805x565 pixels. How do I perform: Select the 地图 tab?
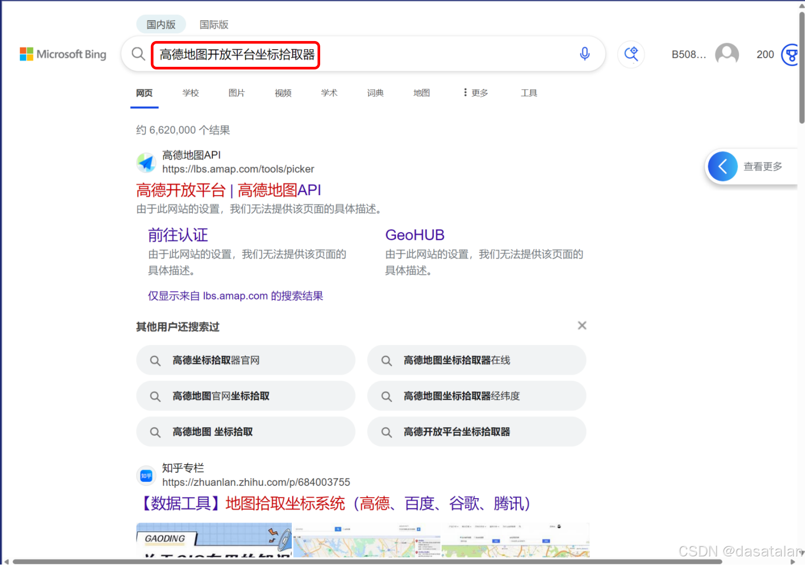(421, 93)
